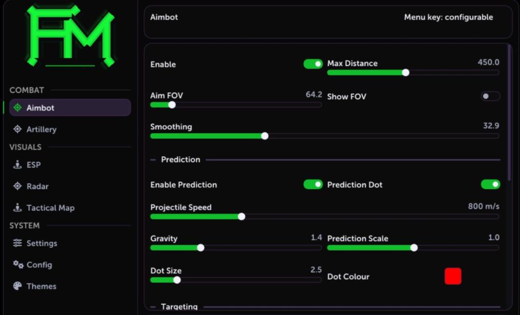
Task: Disable the Enable Prediction toggle
Action: pos(313,184)
